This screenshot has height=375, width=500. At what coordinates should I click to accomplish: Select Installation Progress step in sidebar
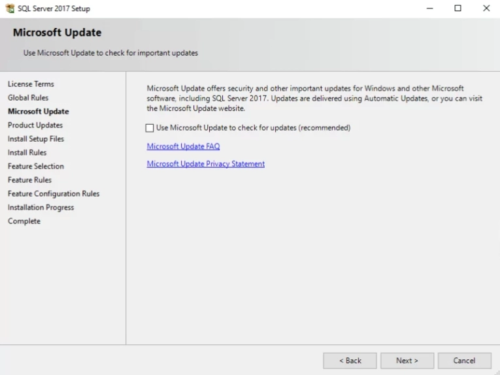41,208
